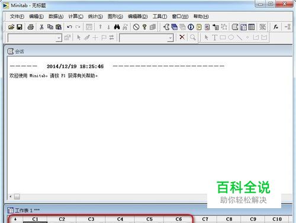The width and height of the screenshot is (296, 223).
Task: Click the Show History icon
Action: (x=199, y=27)
